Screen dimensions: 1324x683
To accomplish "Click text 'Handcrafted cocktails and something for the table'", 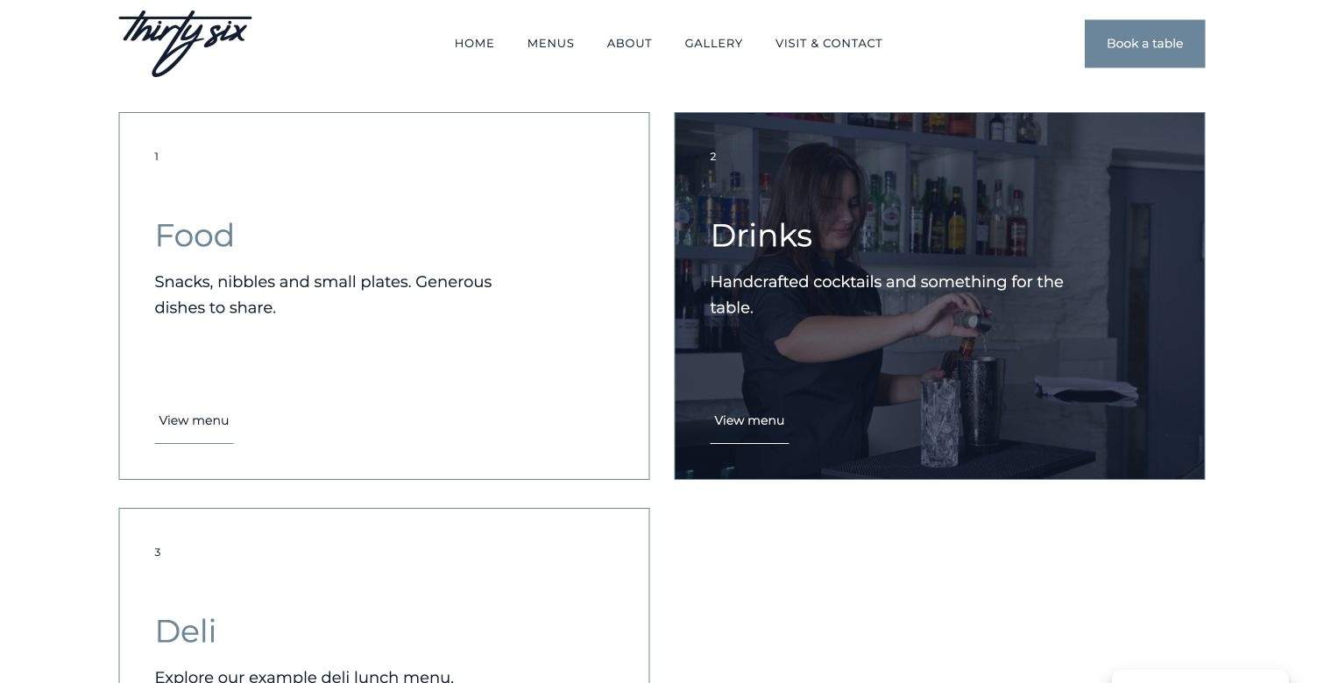I will click(887, 295).
